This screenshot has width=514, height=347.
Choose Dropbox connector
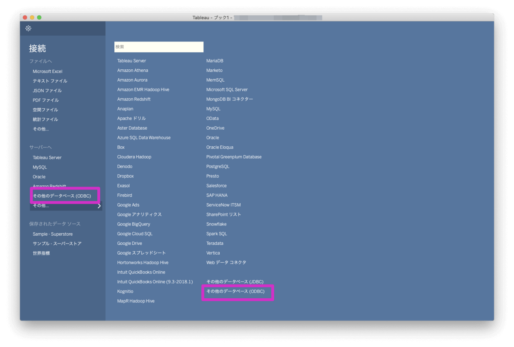[126, 176]
